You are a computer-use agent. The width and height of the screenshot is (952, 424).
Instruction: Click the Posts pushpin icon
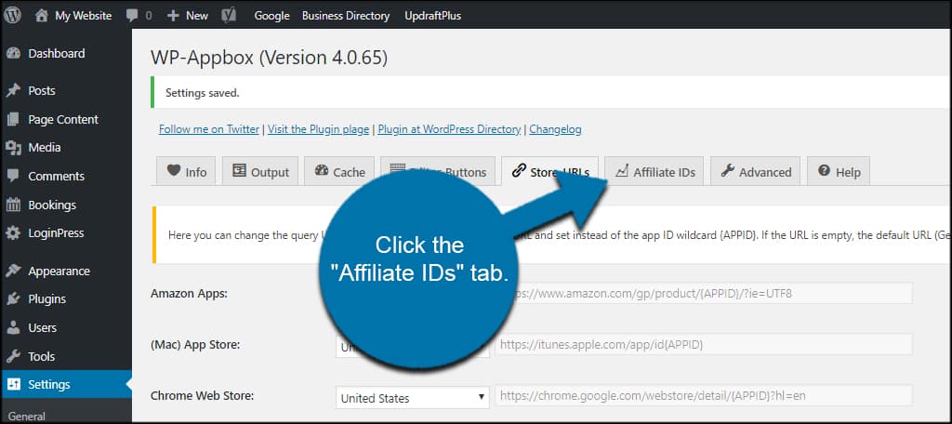pos(13,90)
